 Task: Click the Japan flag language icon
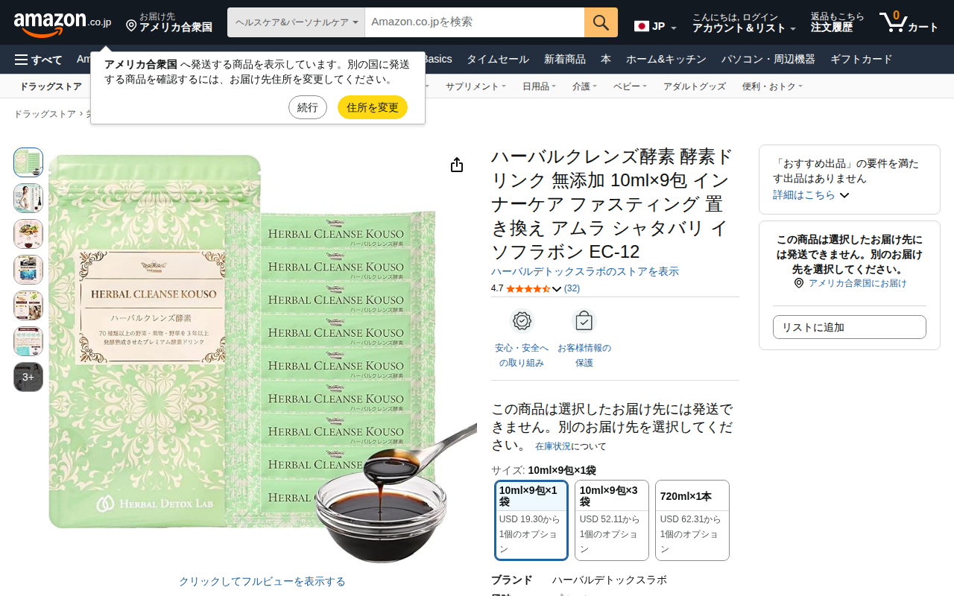(642, 26)
